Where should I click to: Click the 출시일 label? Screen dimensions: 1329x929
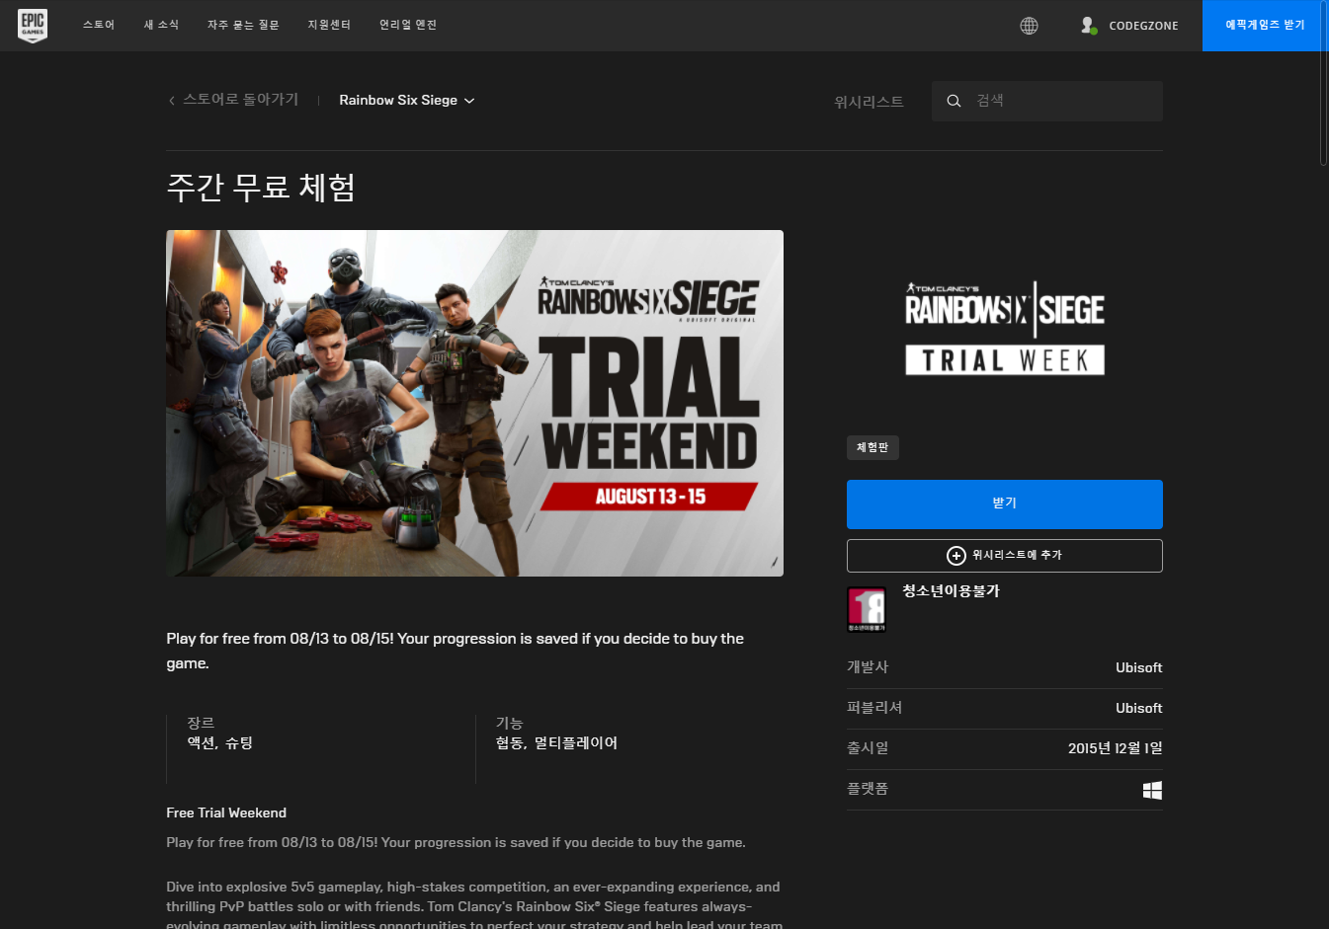tap(868, 749)
